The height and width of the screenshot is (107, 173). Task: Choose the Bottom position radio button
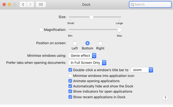88,43
